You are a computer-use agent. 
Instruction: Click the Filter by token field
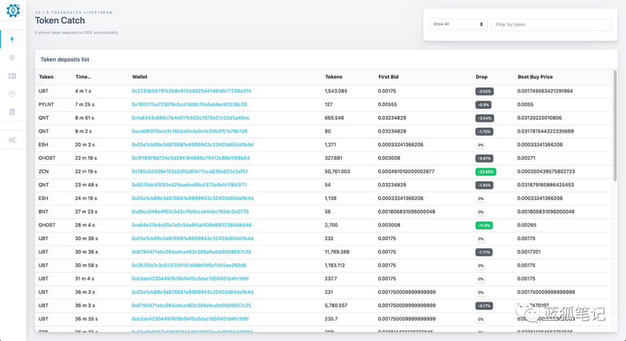point(551,24)
